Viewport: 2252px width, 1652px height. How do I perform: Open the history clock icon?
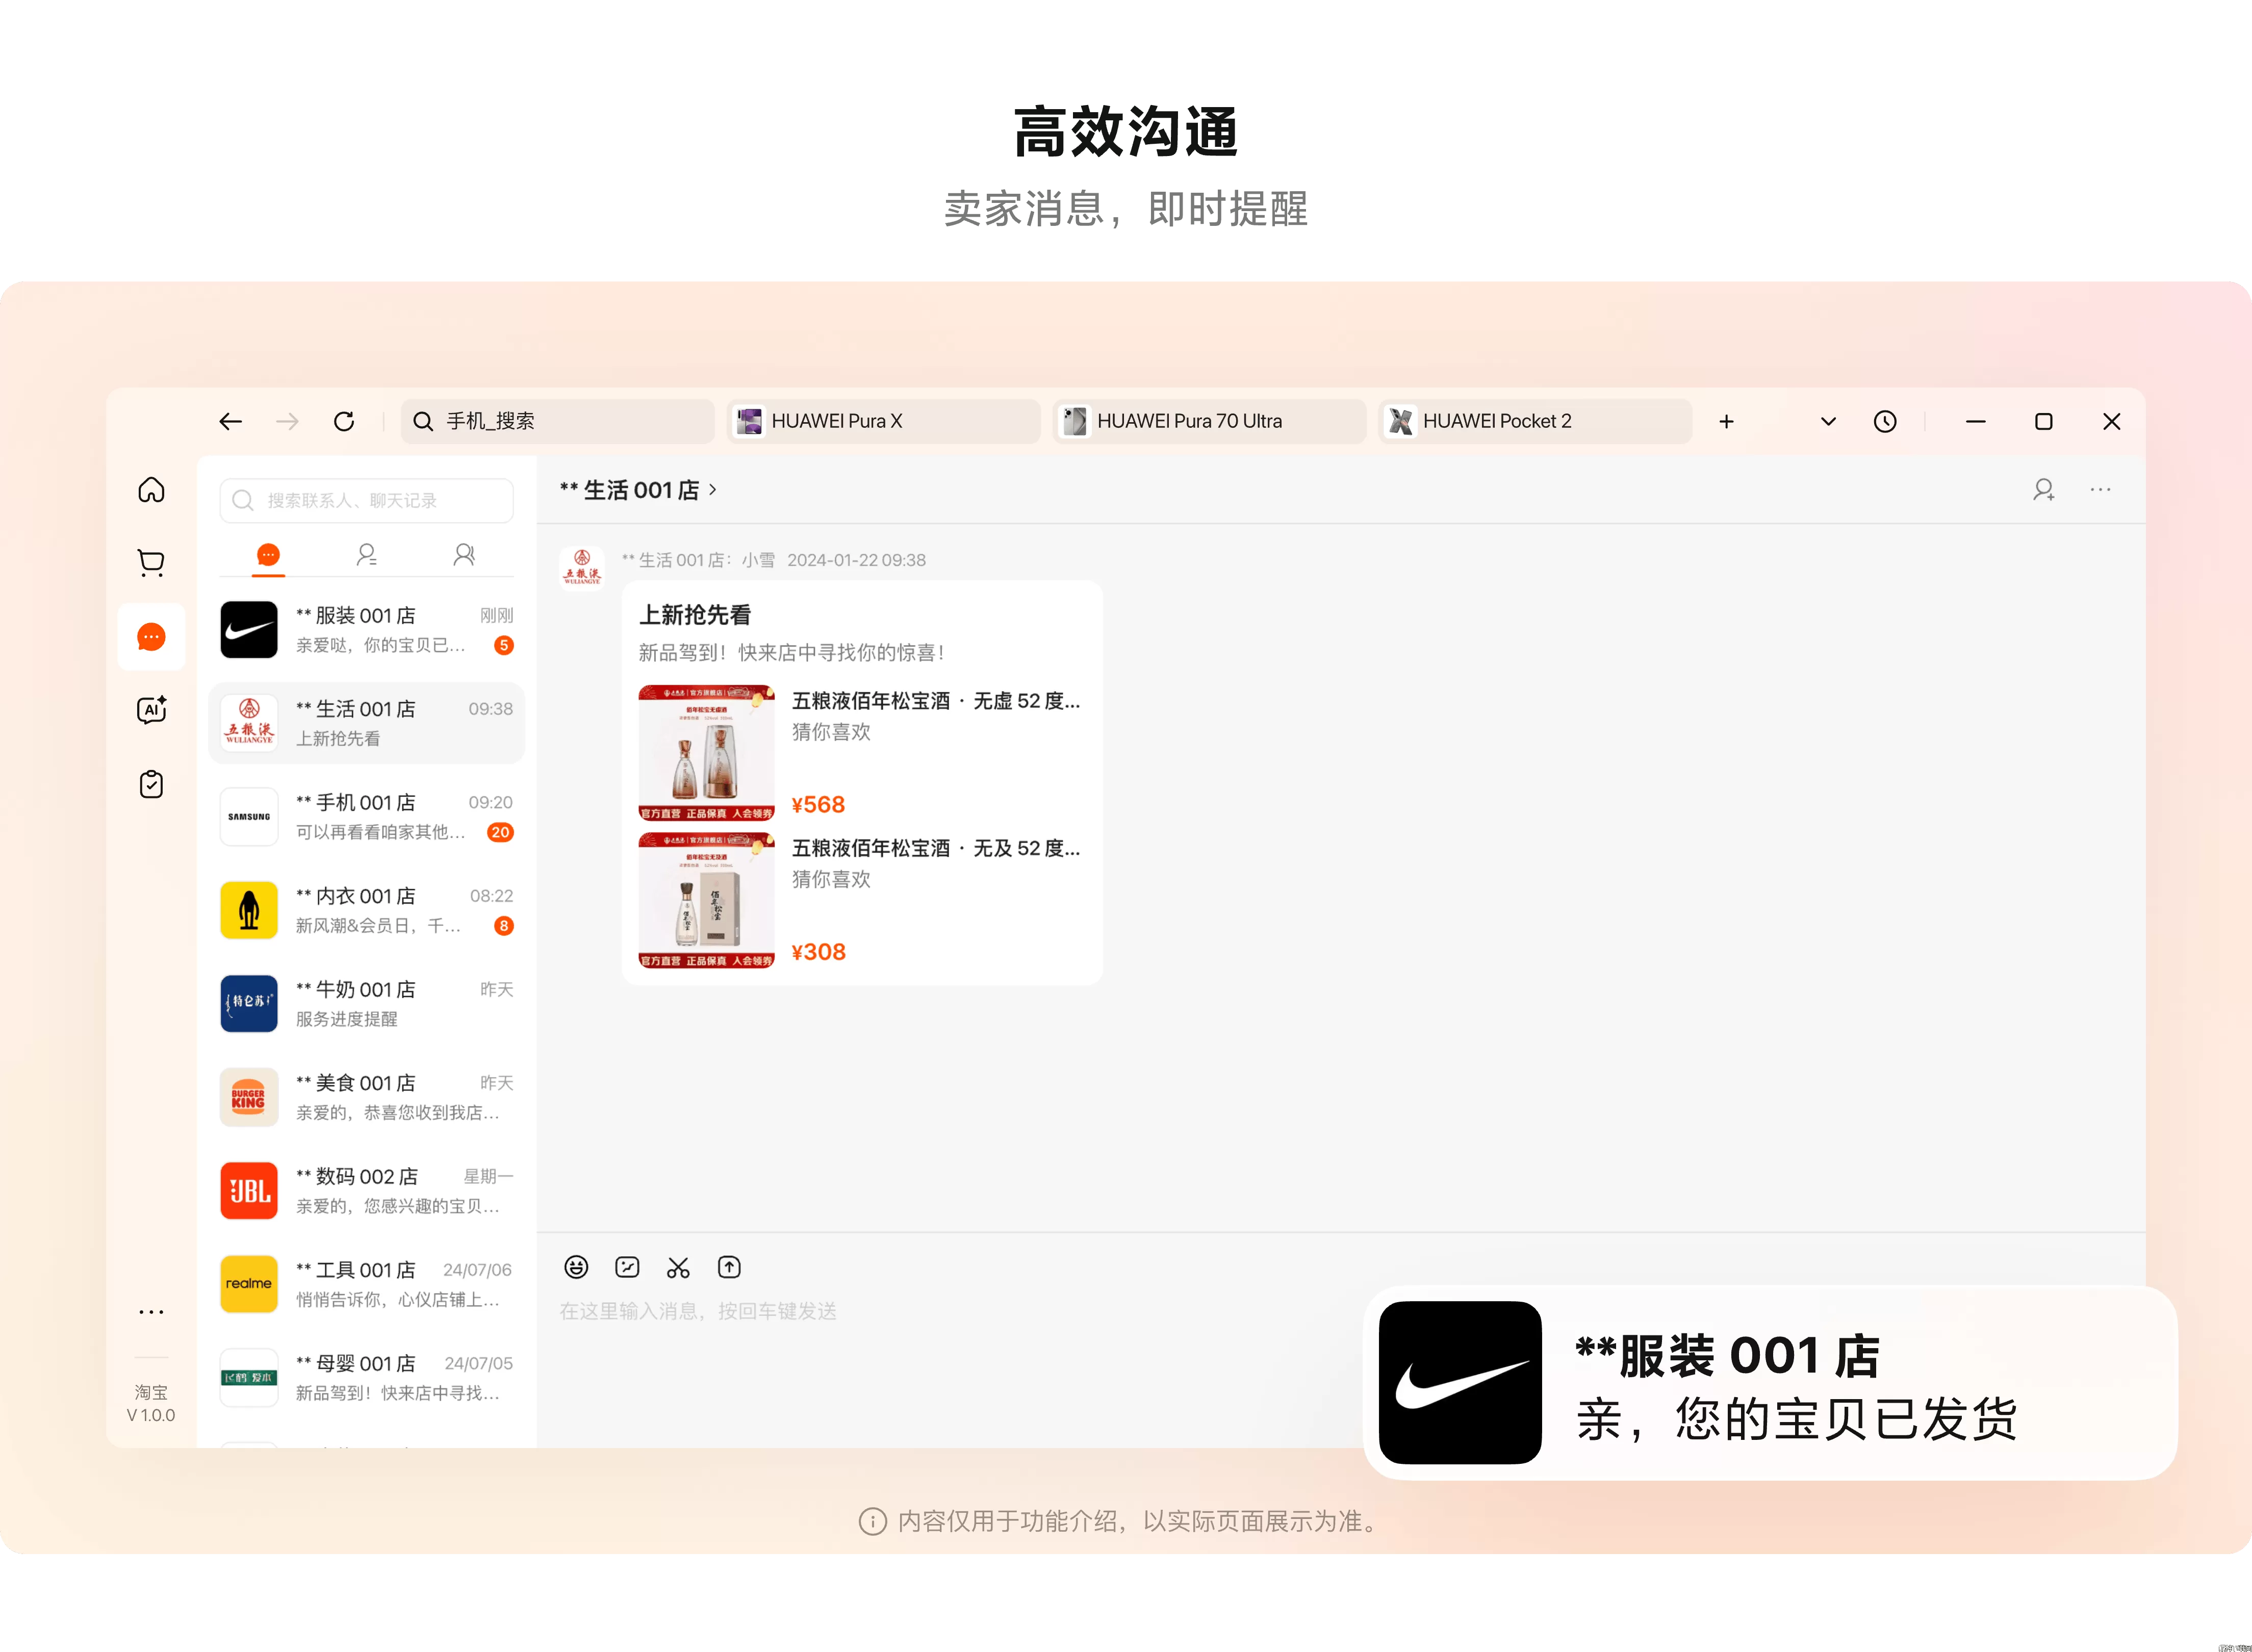[x=1885, y=422]
